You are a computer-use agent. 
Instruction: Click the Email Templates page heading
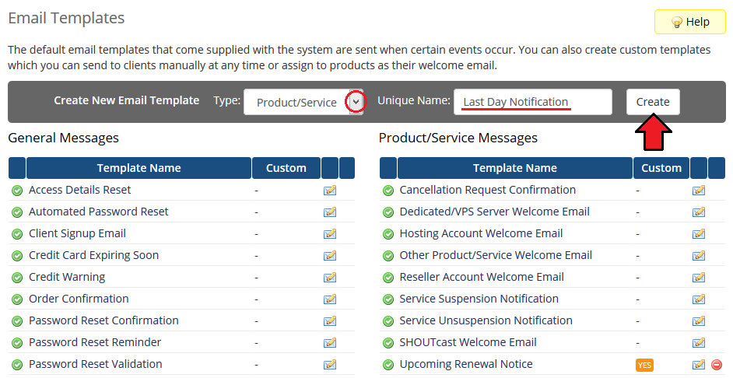[x=66, y=18]
